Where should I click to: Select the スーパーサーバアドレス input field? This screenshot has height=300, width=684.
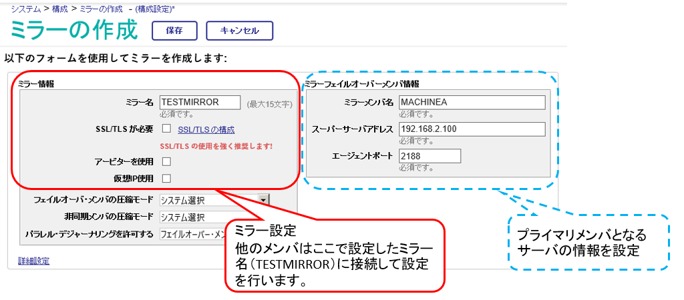[x=472, y=129]
